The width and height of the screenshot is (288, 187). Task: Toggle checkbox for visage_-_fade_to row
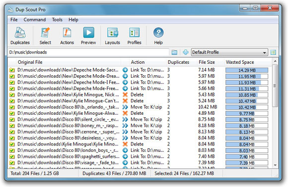click(x=12, y=163)
